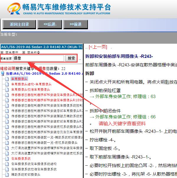Click the 菜单展开 label text
Image resolution: width=177 pixels, height=178 pixels.
(x=12, y=52)
